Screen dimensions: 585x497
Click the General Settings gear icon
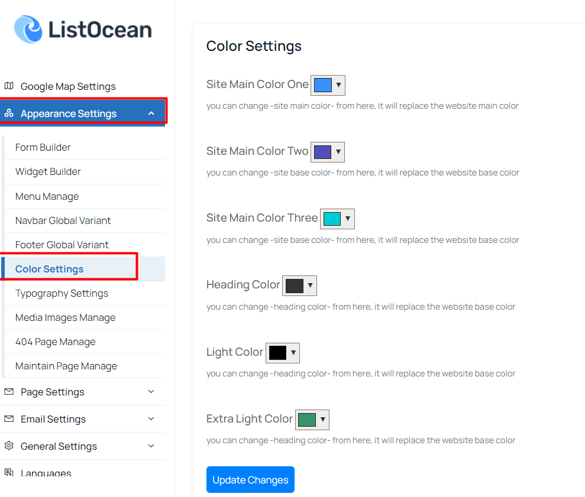(9, 446)
